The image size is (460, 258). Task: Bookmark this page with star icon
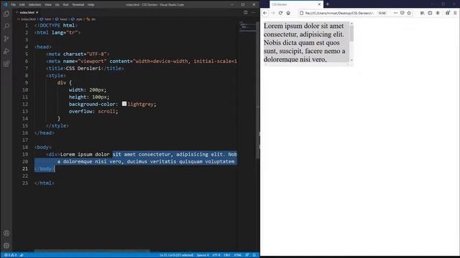[409, 13]
